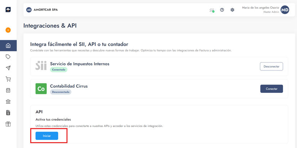Click the shopping cart sidebar icon

click(8, 79)
